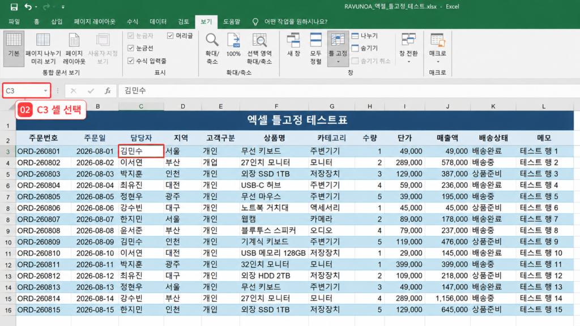The width and height of the screenshot is (580, 326).
Task: Open the 홈 tab
Action: pyautogui.click(x=36, y=22)
